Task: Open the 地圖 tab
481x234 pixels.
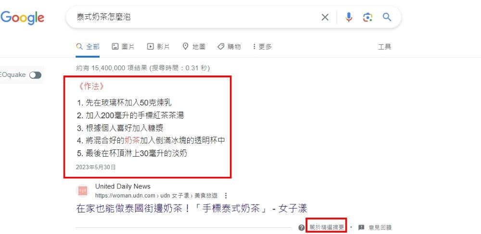Action: click(194, 47)
